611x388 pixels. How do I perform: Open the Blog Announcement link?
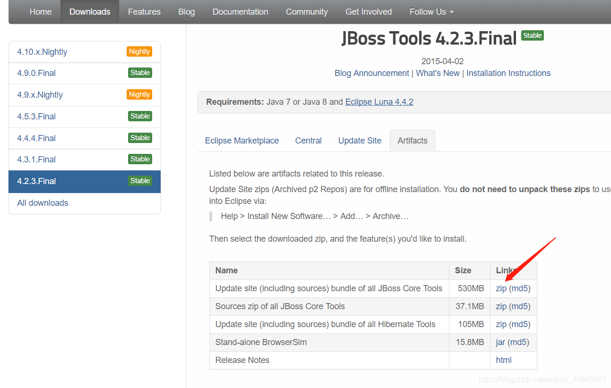[x=372, y=73]
